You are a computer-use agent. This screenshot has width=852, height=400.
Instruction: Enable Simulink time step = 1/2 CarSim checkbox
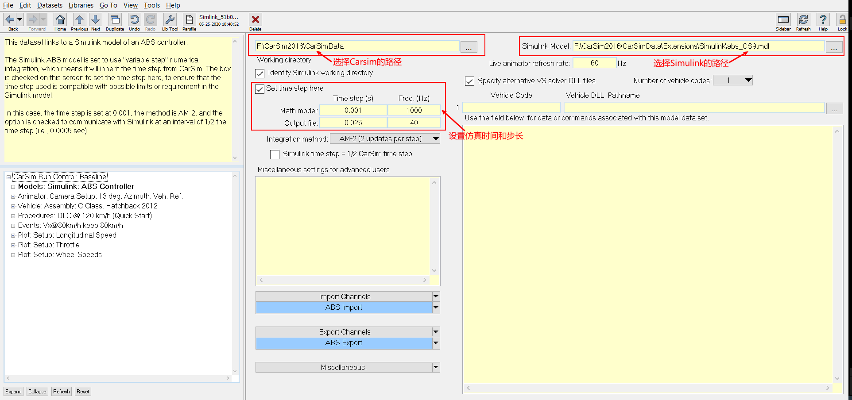click(275, 154)
